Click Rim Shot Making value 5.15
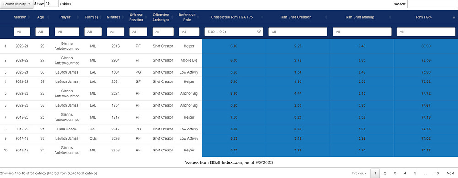The height and width of the screenshot is (178, 458). tap(362, 93)
